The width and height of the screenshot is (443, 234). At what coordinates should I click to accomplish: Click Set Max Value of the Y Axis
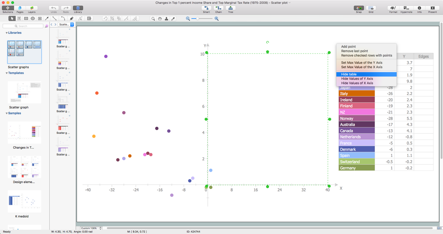click(362, 63)
